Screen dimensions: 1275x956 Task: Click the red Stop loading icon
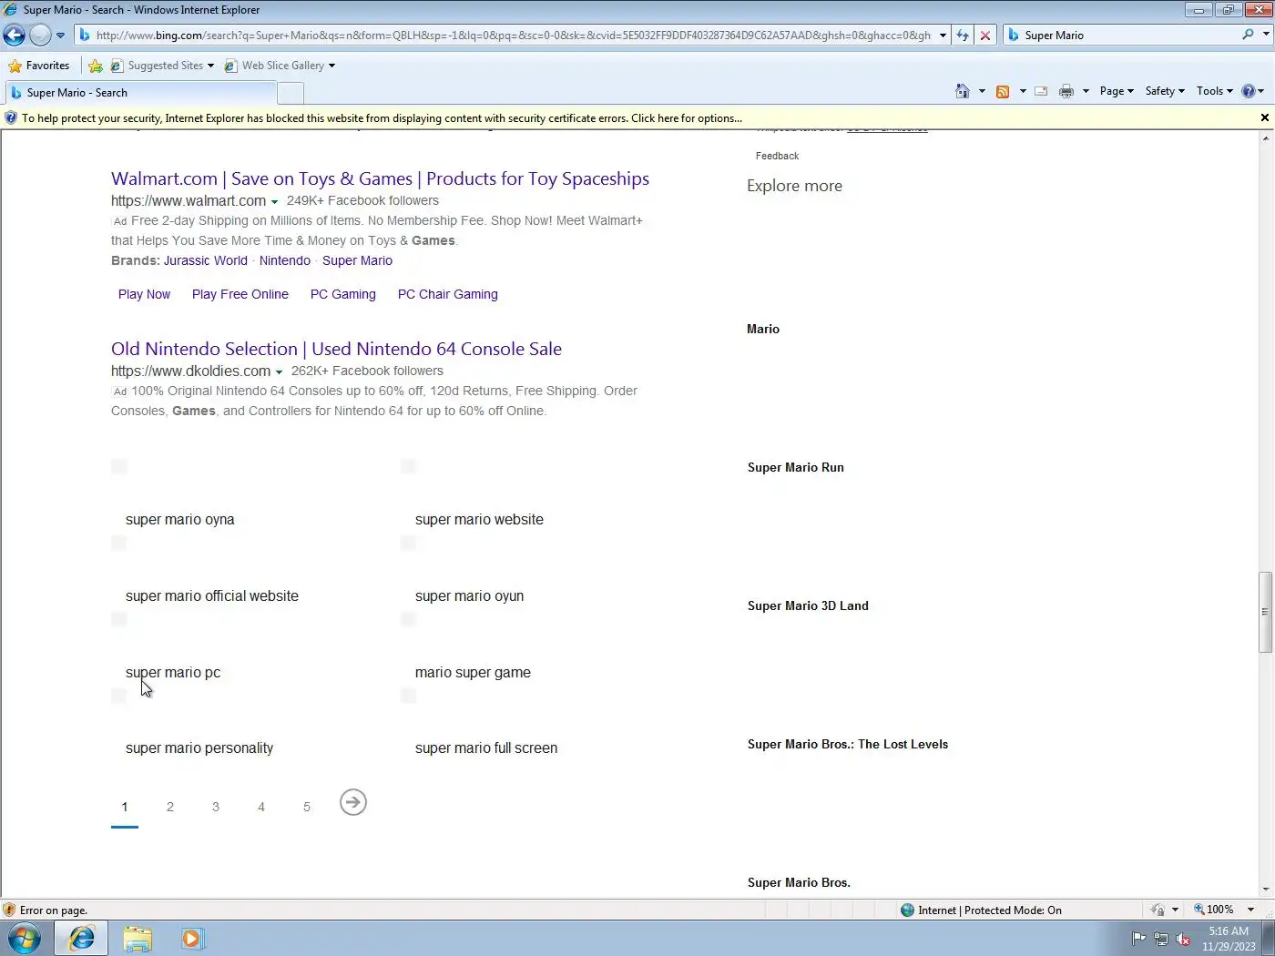pos(984,36)
